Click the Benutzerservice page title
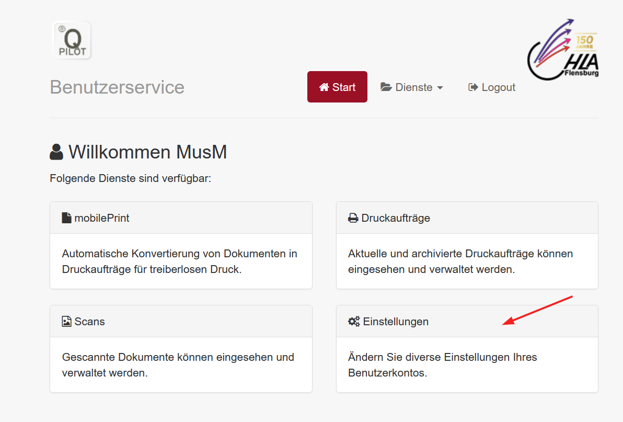This screenshot has width=623, height=422. point(117,87)
